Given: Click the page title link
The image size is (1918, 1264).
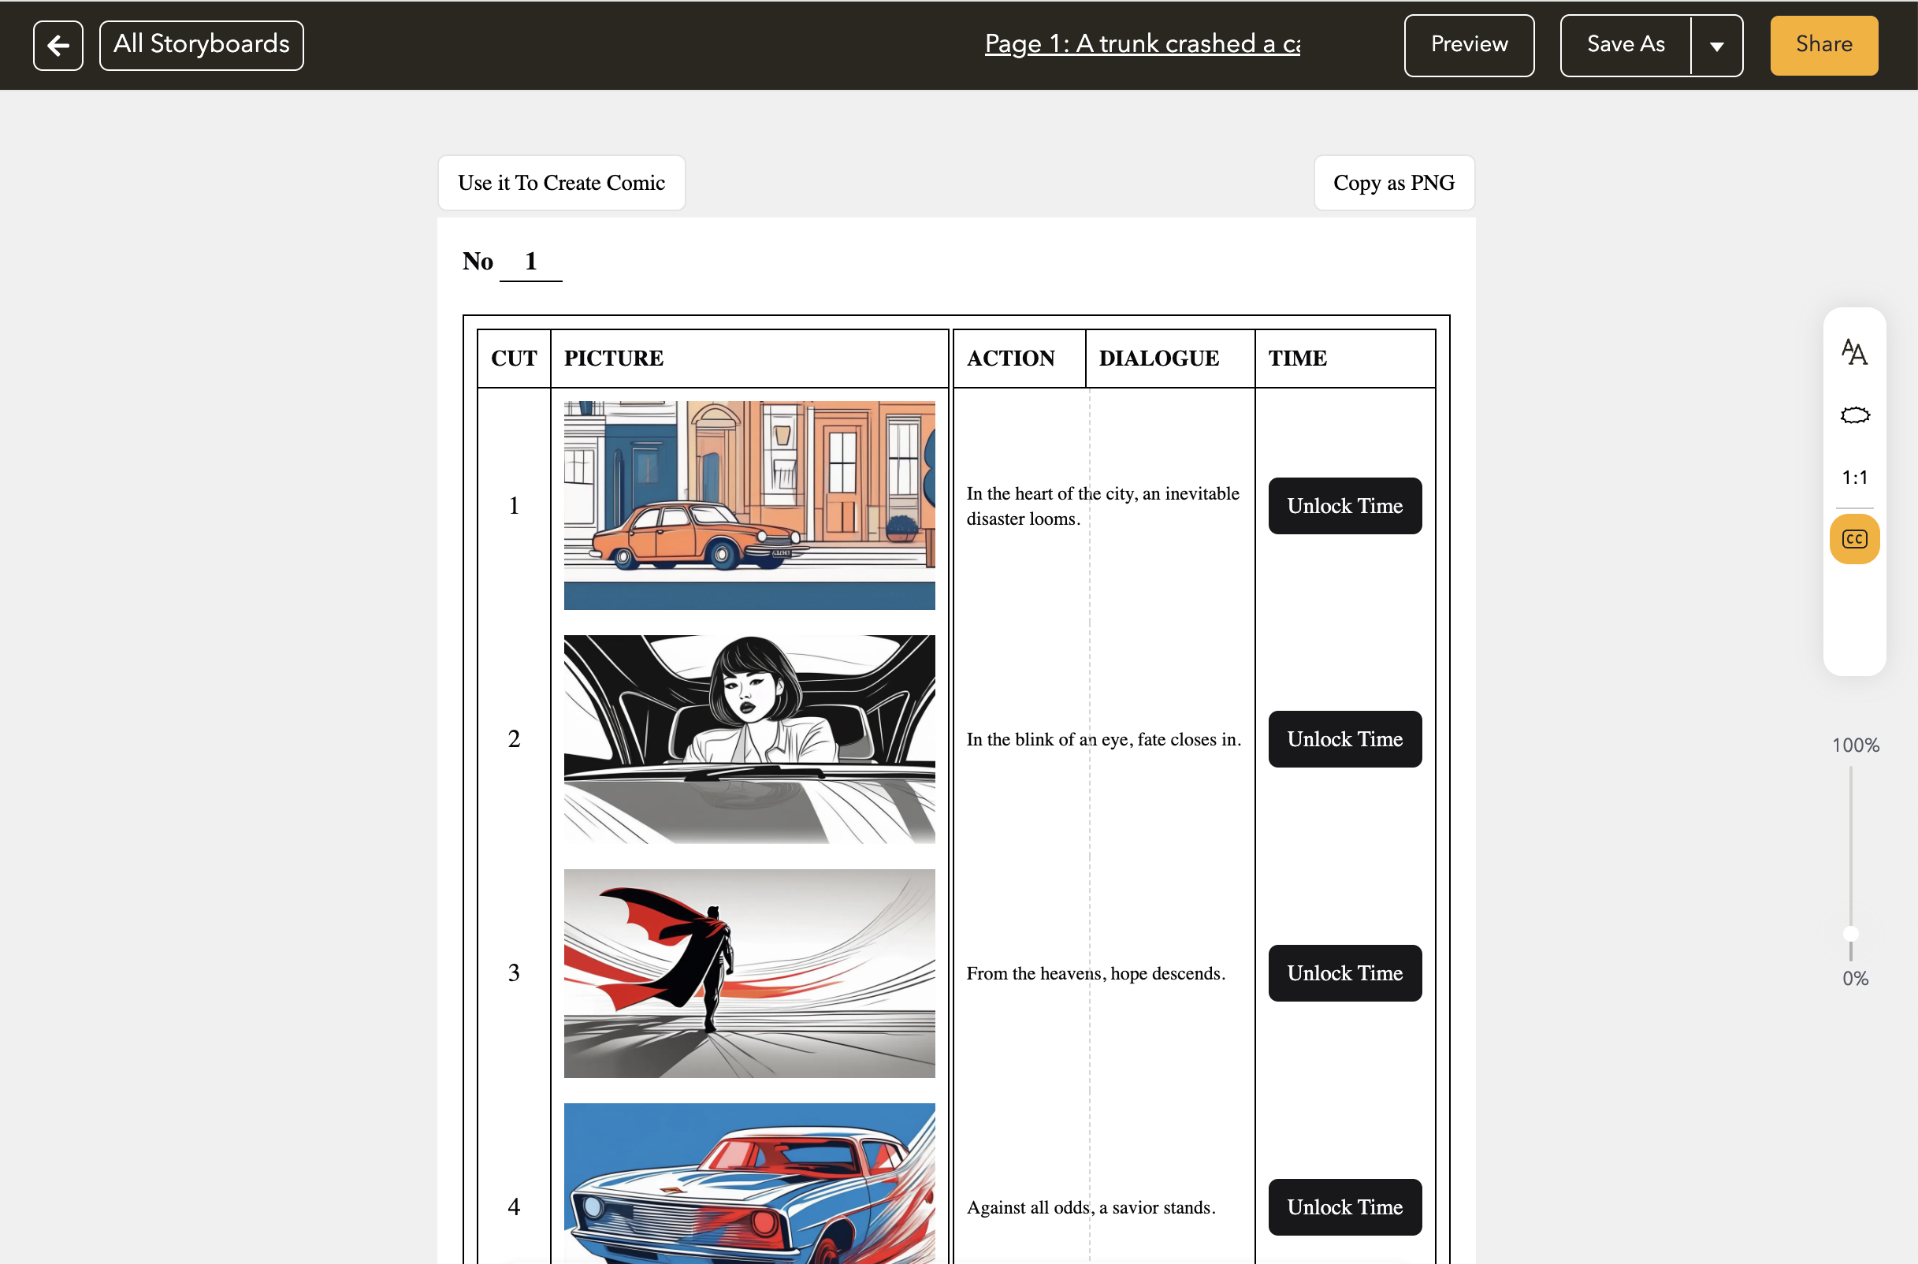Looking at the screenshot, I should pos(1142,43).
